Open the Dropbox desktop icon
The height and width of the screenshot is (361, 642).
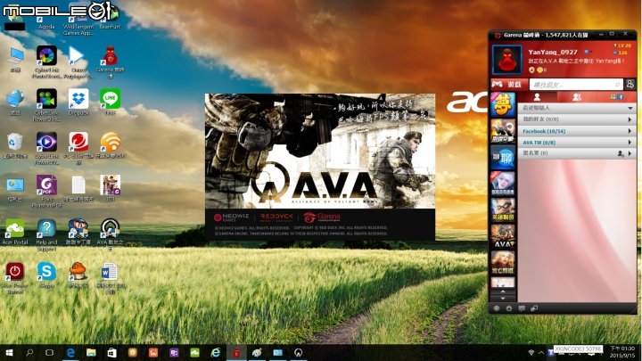[x=78, y=103]
